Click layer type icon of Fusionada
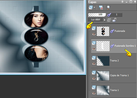 point(94,28)
